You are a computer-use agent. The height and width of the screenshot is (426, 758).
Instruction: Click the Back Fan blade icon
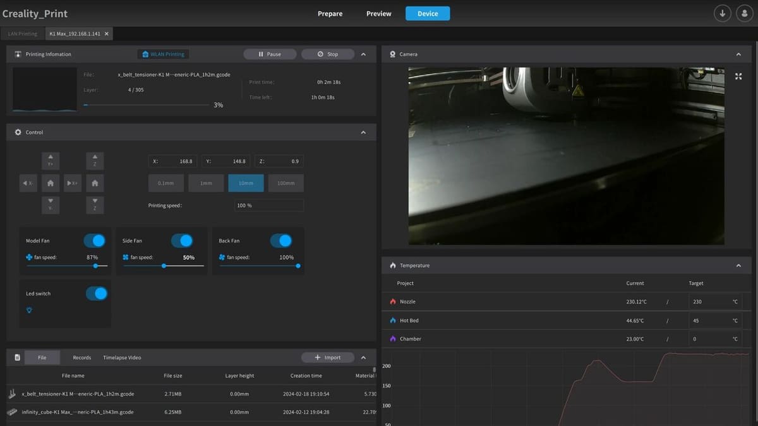(x=222, y=257)
